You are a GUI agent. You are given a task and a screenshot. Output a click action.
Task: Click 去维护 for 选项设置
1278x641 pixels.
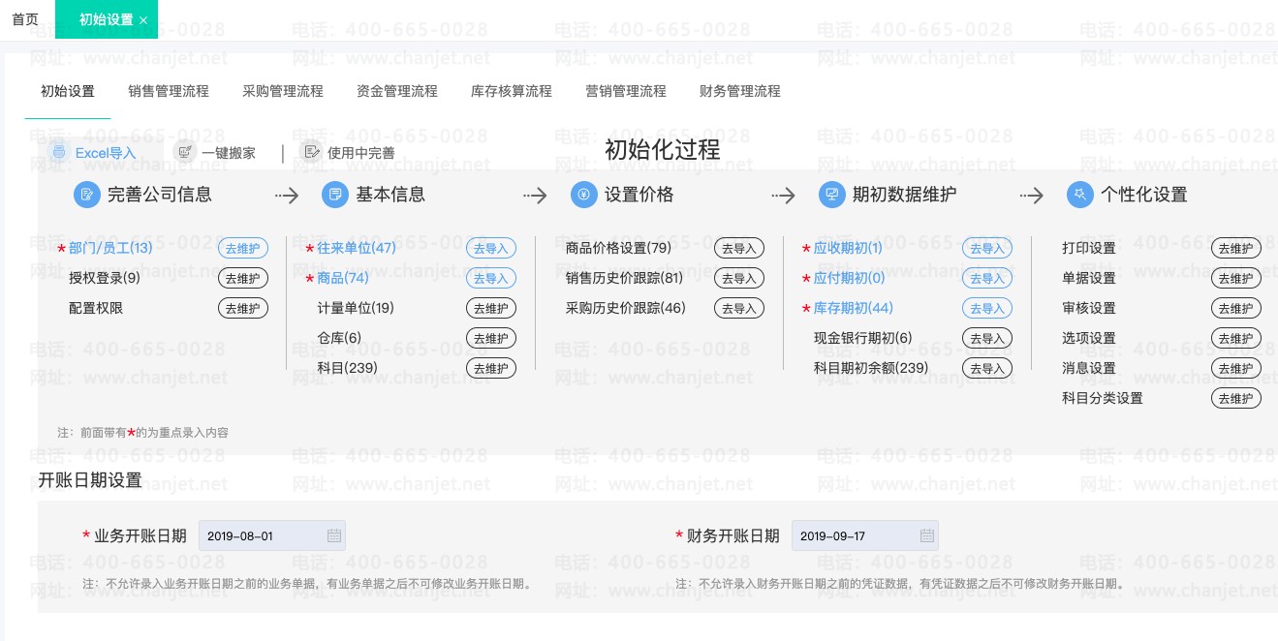(x=1236, y=339)
